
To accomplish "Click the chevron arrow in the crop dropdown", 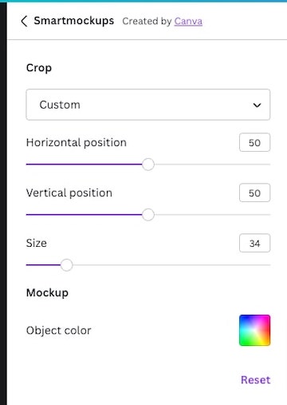I will point(257,105).
